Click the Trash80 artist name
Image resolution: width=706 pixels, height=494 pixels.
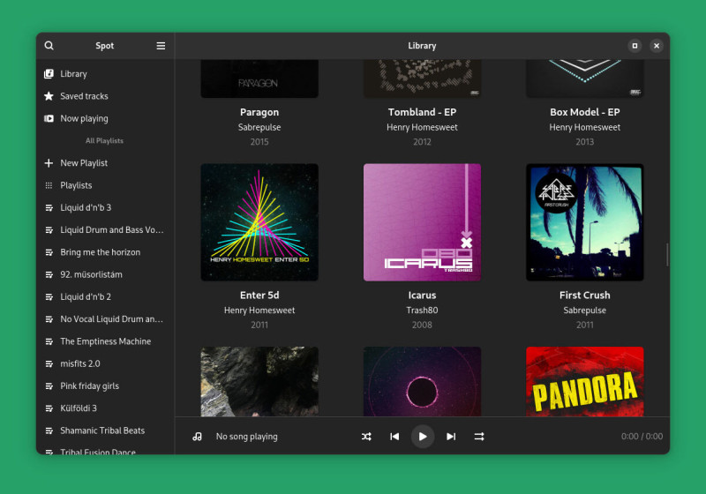coord(422,310)
